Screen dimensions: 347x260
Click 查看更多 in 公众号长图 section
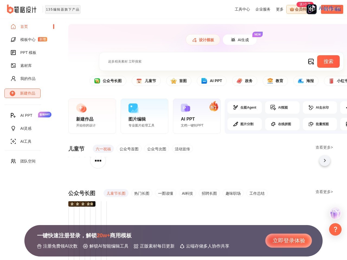(x=324, y=192)
